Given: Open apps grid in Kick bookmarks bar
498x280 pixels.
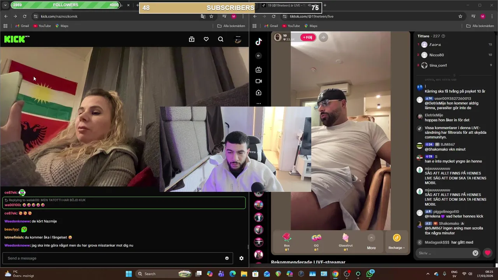Looking at the screenshot, I should 5,26.
